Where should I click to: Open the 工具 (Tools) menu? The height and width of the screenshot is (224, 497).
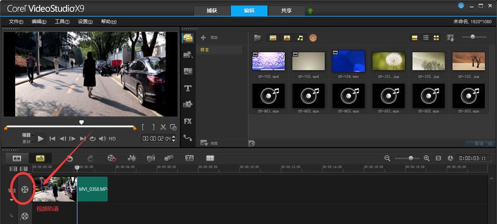point(62,22)
